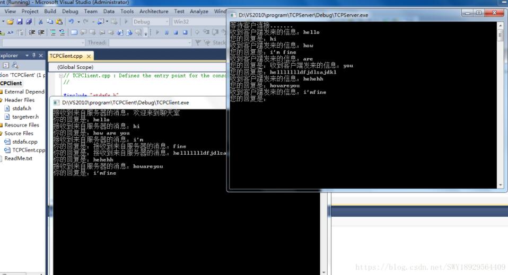508x275 pixels.
Task: Click the Open File folder icon
Action: [x=11, y=22]
